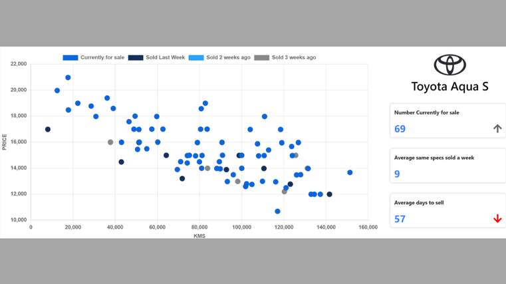The image size is (506, 284).
Task: Open the Number Currently for sale card
Action: point(447,120)
